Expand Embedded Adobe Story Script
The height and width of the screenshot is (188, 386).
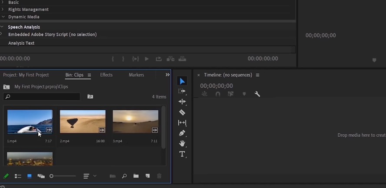coord(1,34)
